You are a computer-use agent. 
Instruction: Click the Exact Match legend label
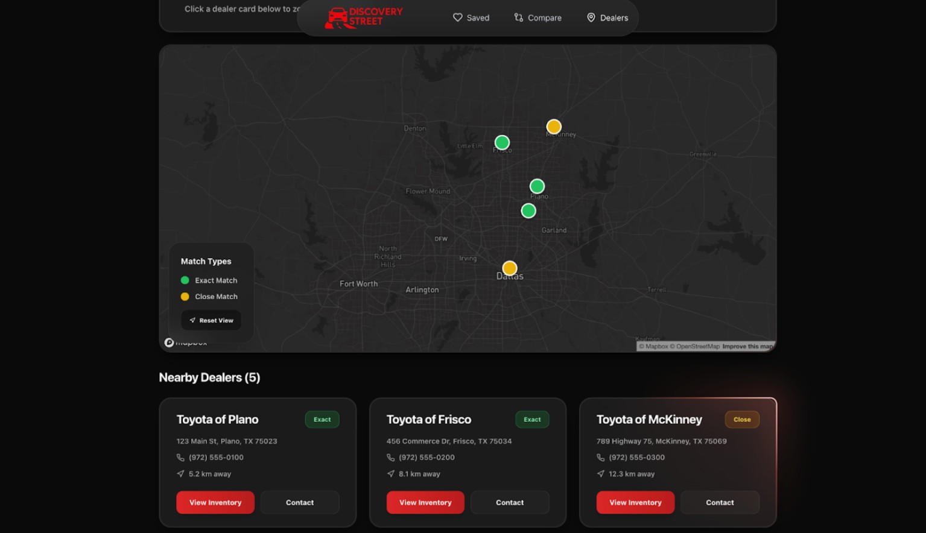(x=216, y=280)
